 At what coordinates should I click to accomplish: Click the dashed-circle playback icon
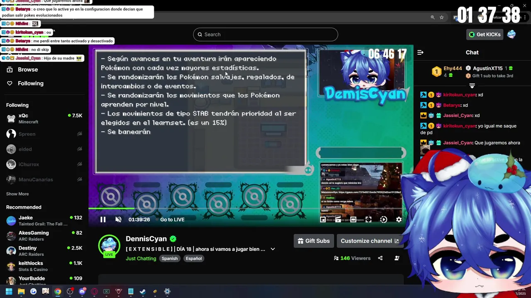pyautogui.click(x=384, y=219)
